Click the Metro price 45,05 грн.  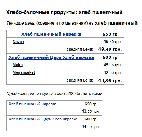[113, 65]
